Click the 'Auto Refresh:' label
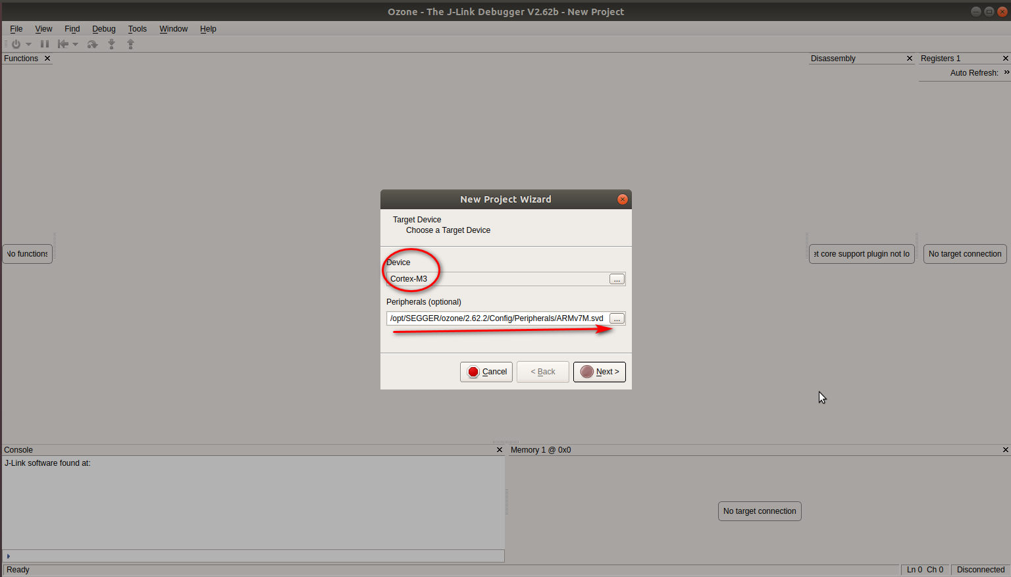Viewport: 1011px width, 577px height. click(974, 73)
